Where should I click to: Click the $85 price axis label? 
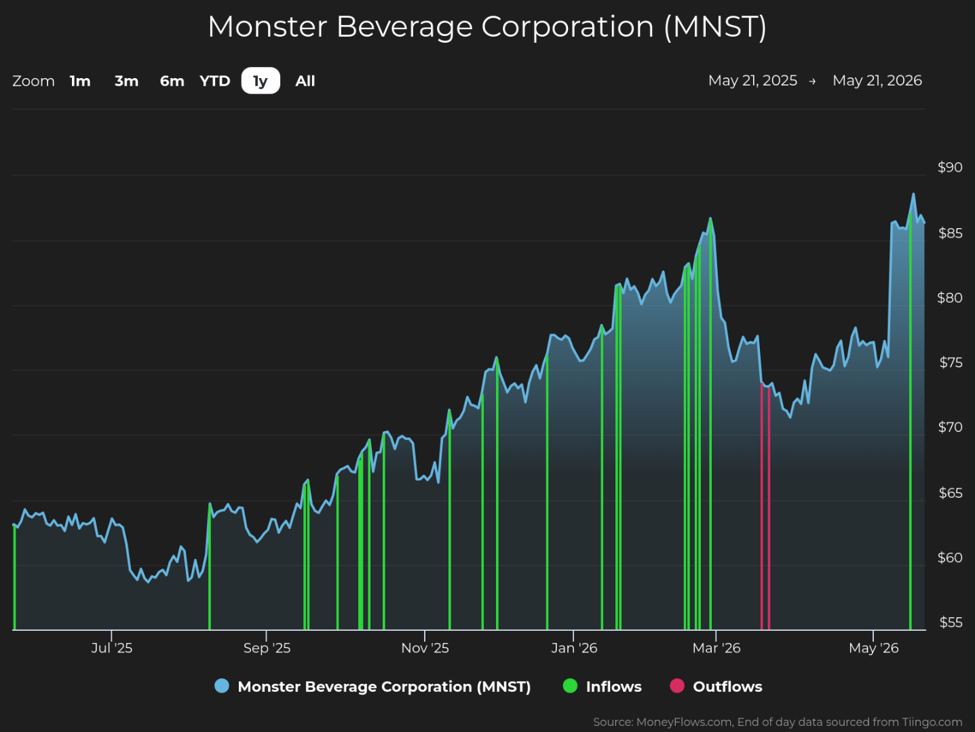point(950,233)
